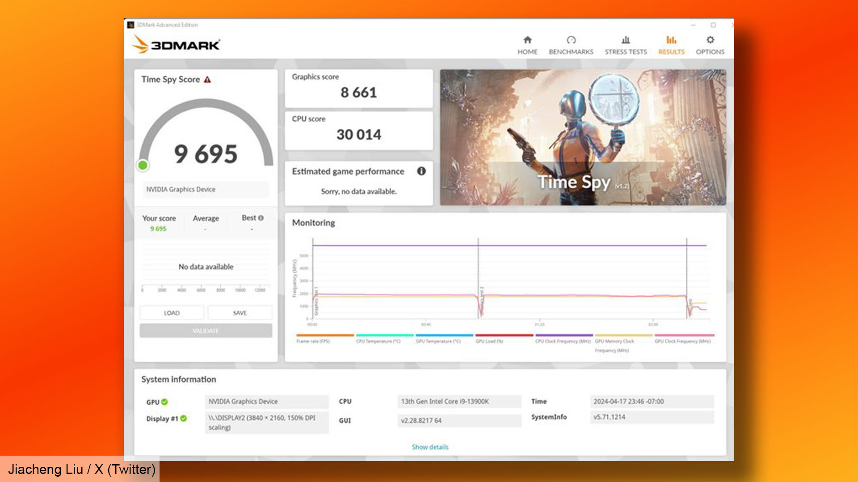Click the SAVE button

(240, 313)
